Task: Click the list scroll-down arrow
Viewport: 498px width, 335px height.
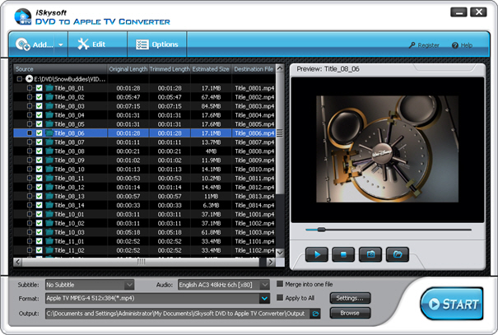Action: [280, 253]
